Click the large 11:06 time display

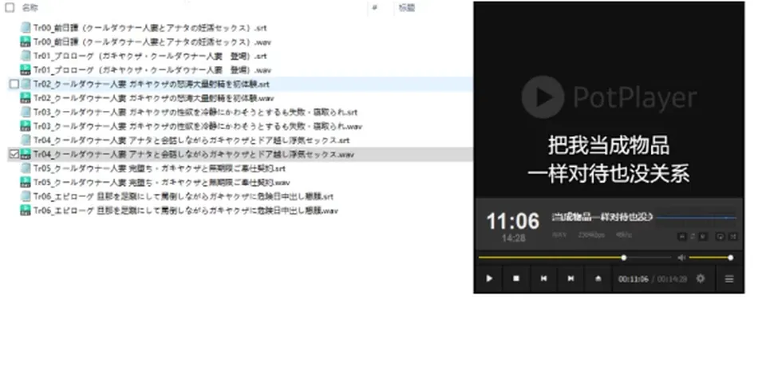pos(513,221)
